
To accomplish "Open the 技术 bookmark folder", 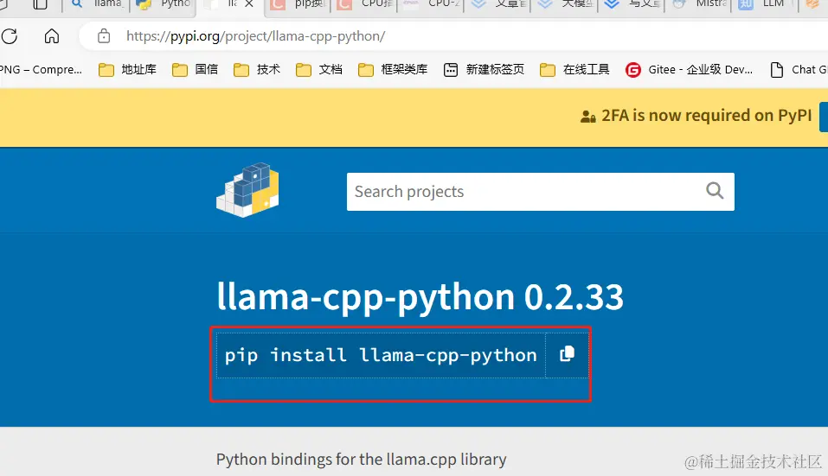I will (x=257, y=70).
